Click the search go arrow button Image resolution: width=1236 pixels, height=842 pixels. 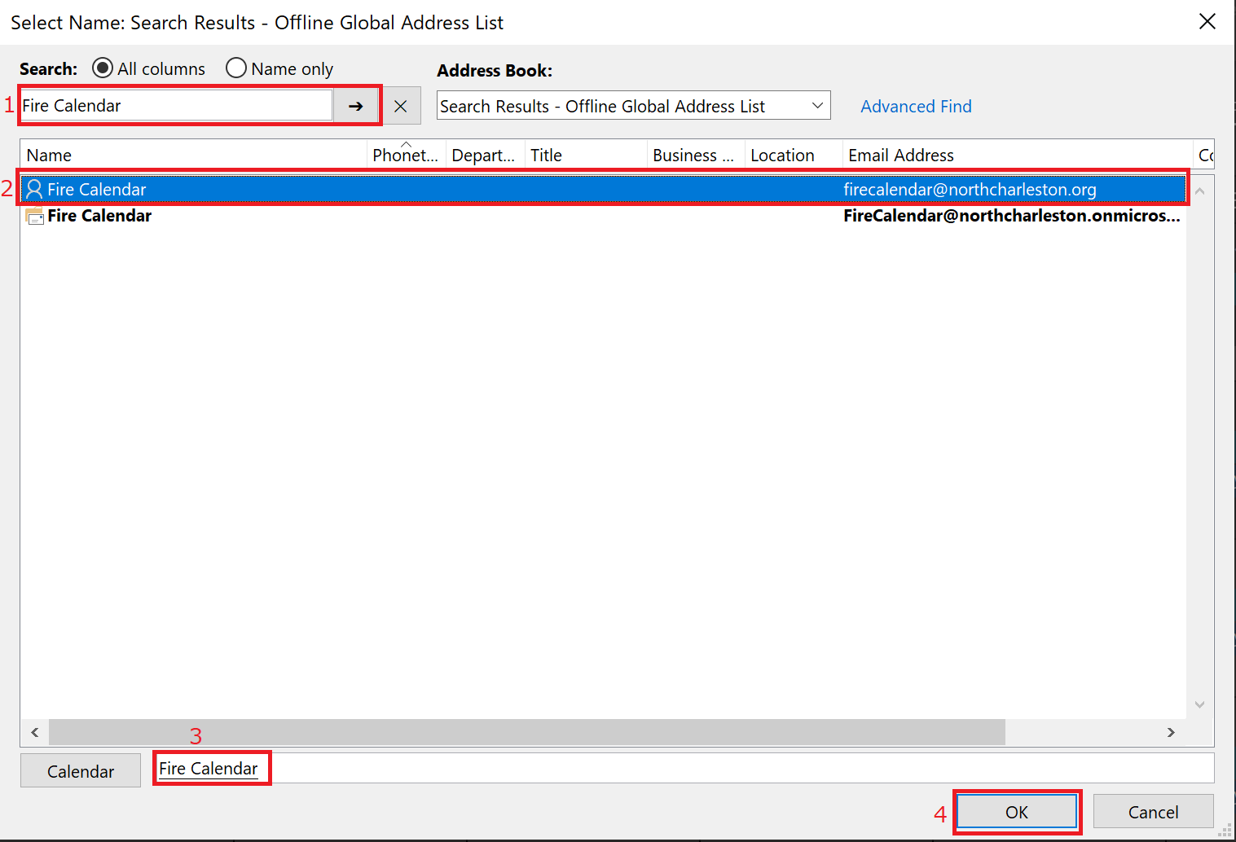[356, 106]
